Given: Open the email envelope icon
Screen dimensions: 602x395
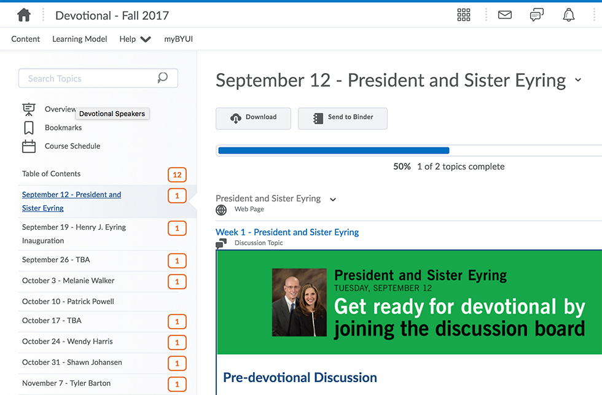Looking at the screenshot, I should [x=504, y=14].
